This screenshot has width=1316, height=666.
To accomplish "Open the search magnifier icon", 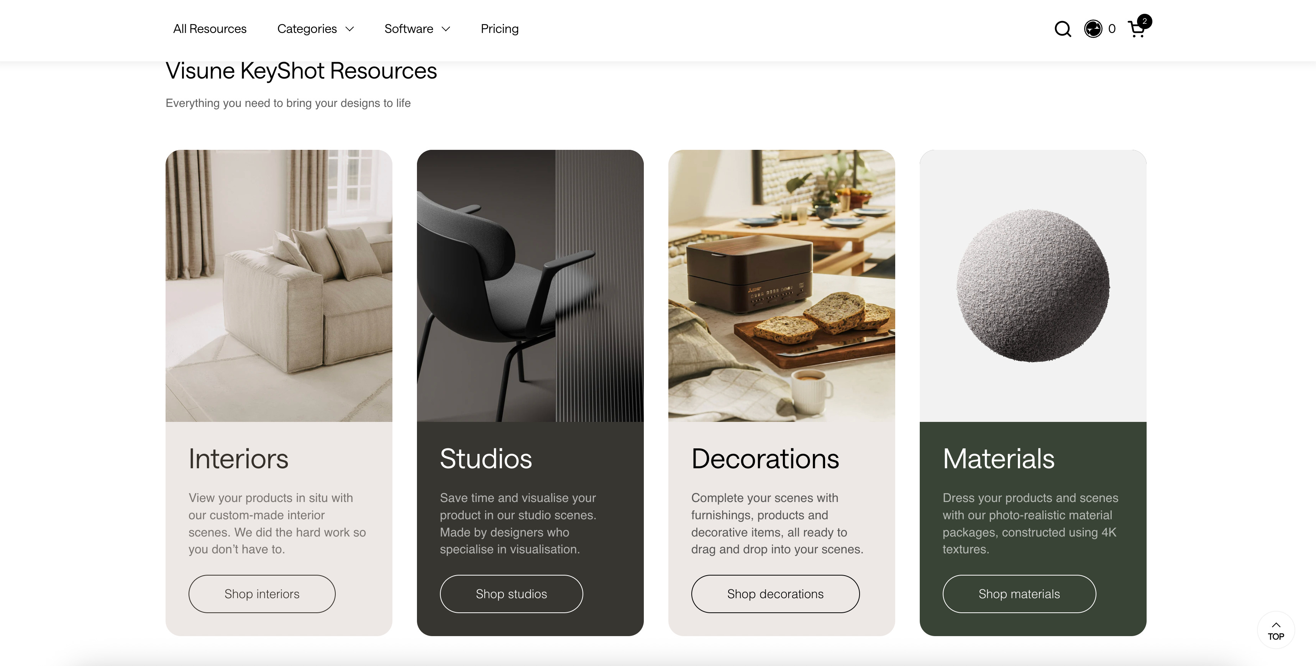I will coord(1063,29).
